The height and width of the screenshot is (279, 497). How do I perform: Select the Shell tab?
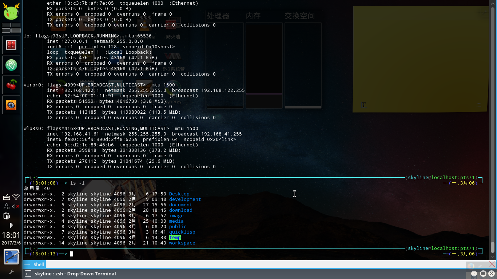[x=39, y=264]
